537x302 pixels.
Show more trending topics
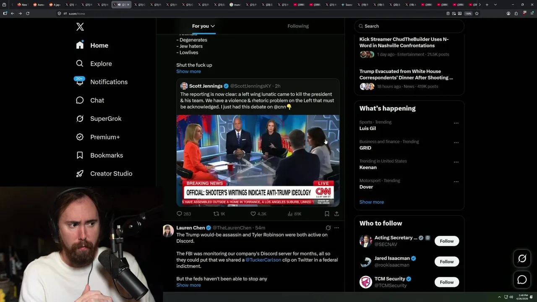371,202
